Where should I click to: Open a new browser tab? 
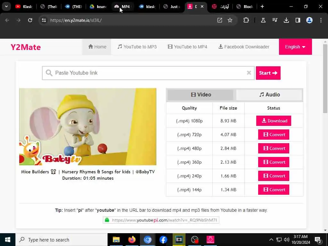[262, 6]
